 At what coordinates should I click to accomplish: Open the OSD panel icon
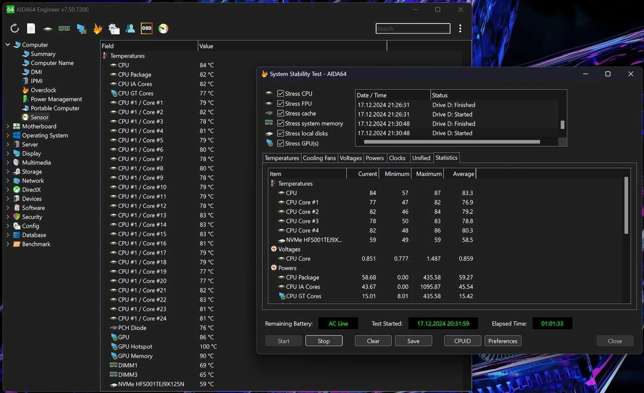[x=147, y=28]
